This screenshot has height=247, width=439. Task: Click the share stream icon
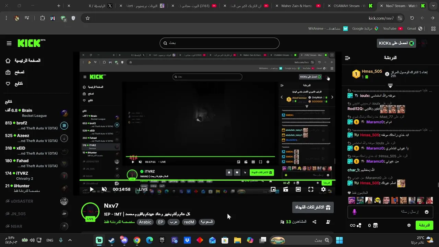pos(315,222)
